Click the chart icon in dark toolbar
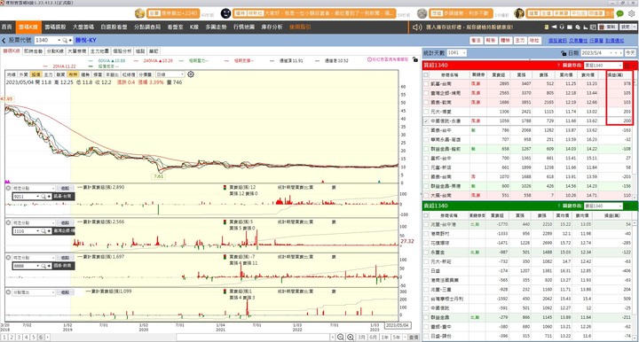 tap(585, 27)
